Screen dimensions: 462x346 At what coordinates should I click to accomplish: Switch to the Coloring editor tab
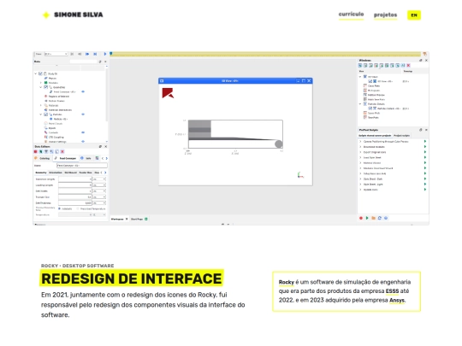[43, 158]
